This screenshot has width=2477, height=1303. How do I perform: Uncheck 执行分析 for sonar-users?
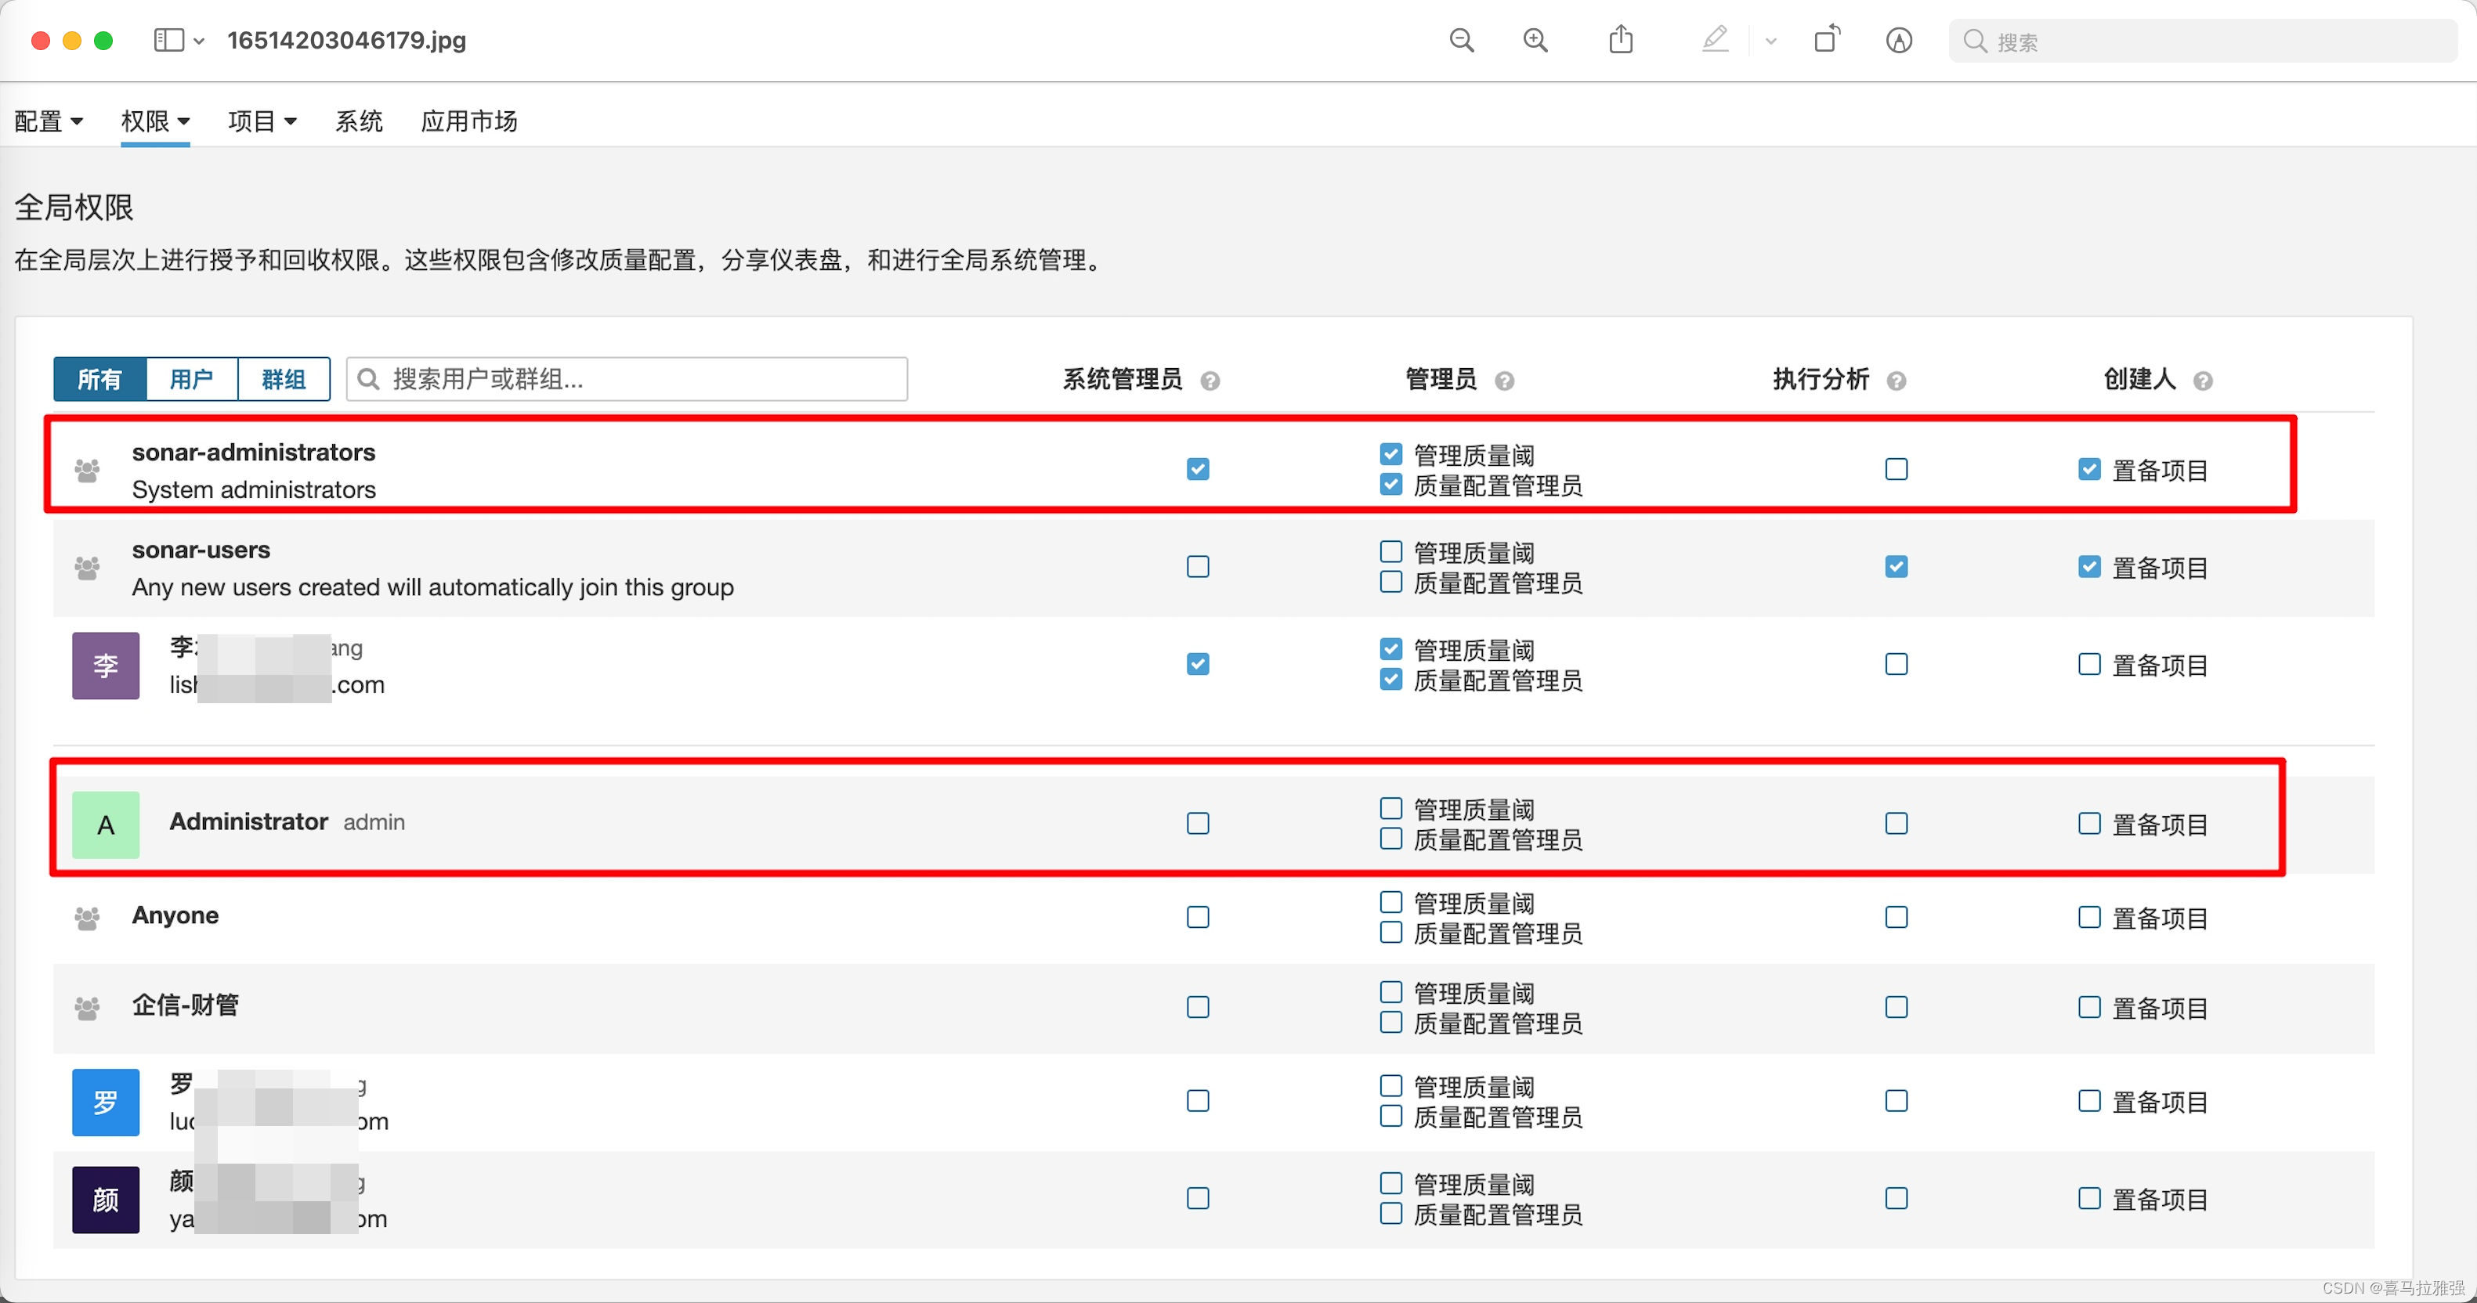pyautogui.click(x=1897, y=566)
